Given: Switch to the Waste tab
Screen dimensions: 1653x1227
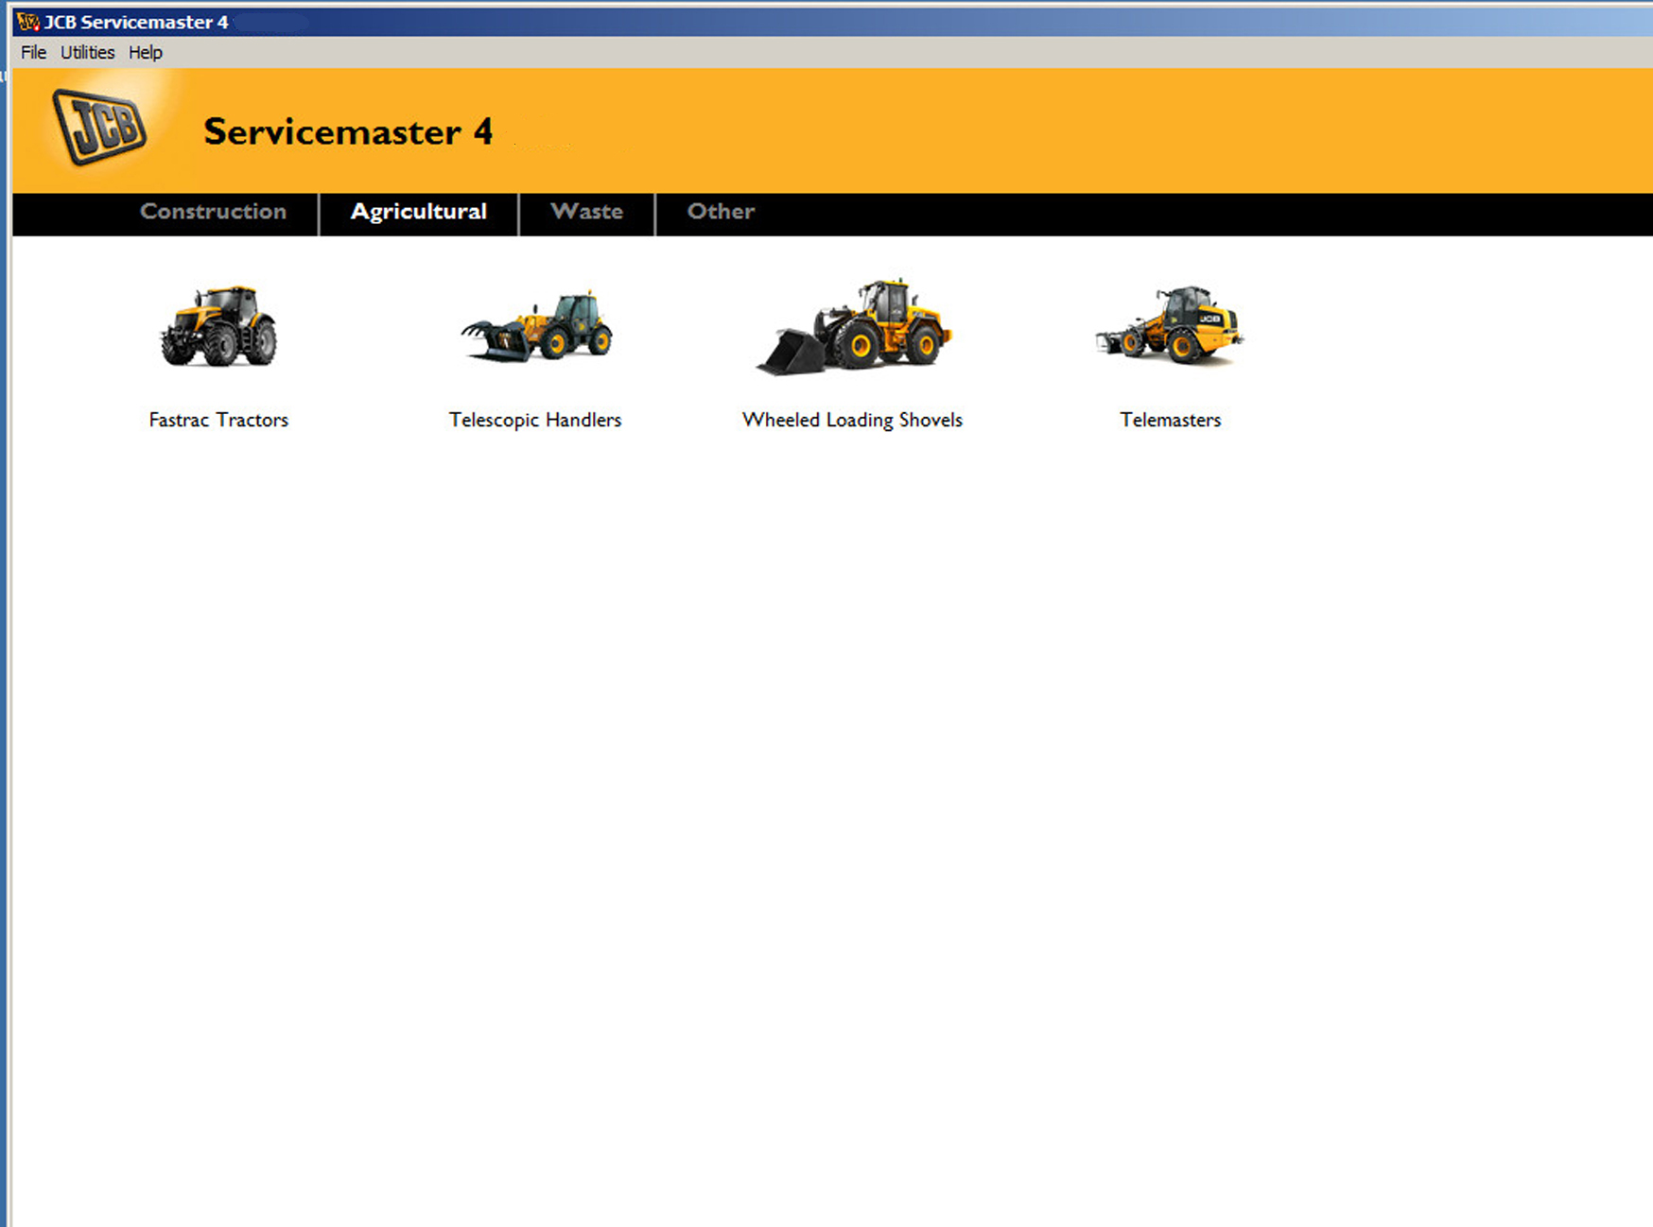Looking at the screenshot, I should [586, 212].
